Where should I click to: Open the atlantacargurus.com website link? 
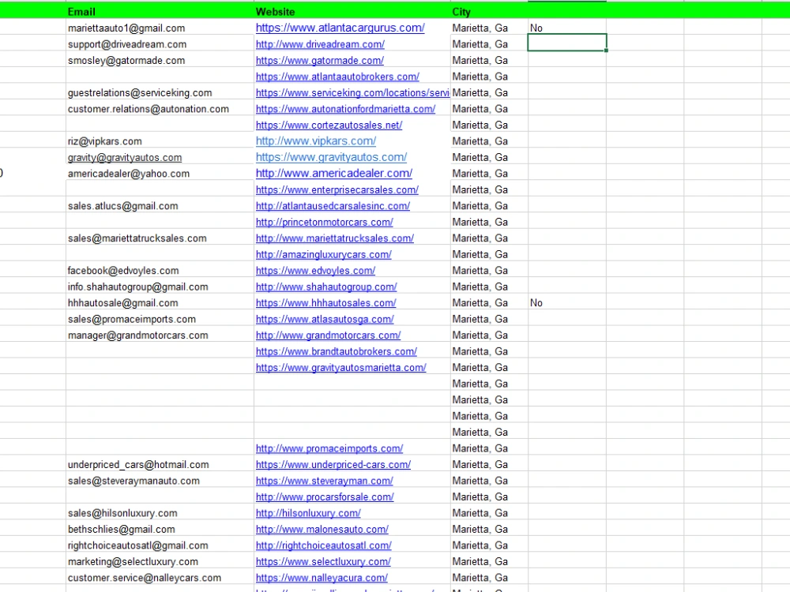[x=340, y=28]
